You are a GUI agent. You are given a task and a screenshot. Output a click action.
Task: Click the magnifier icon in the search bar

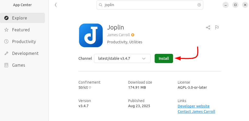(x=101, y=5)
